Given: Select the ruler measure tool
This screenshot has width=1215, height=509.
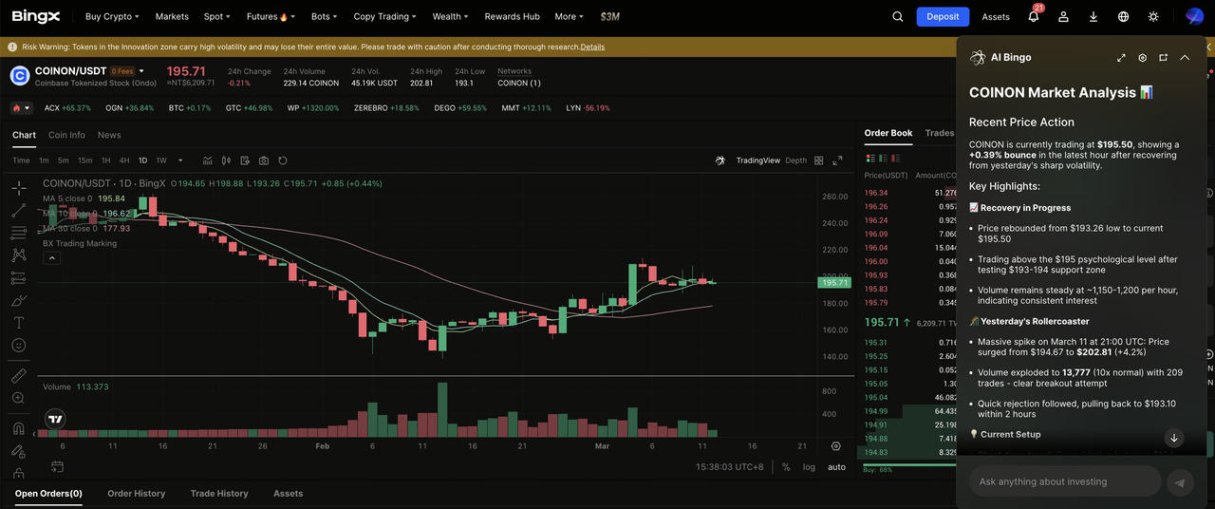Looking at the screenshot, I should click(18, 376).
